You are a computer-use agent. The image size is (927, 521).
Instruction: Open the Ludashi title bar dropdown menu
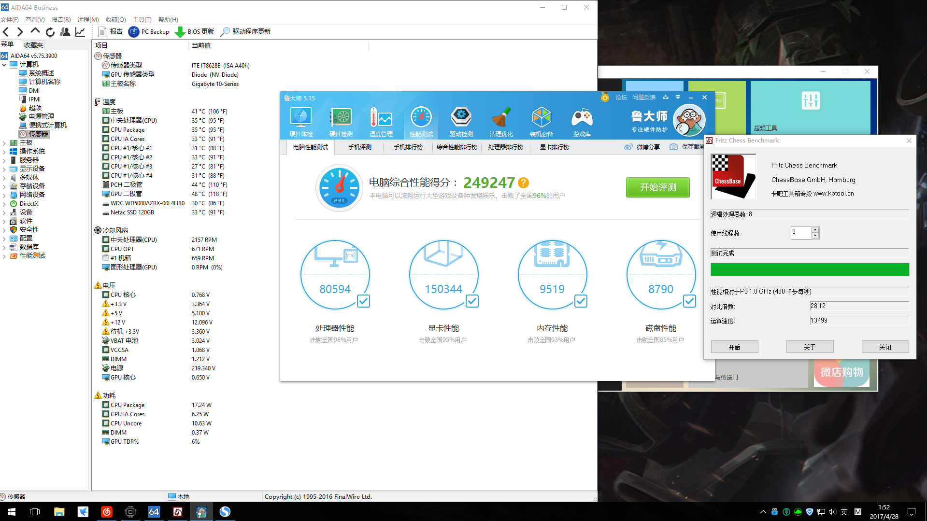678,98
